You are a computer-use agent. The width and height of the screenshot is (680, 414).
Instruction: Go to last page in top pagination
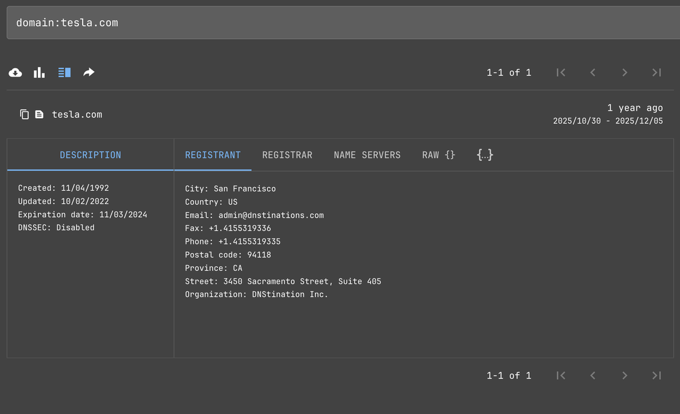pyautogui.click(x=656, y=73)
